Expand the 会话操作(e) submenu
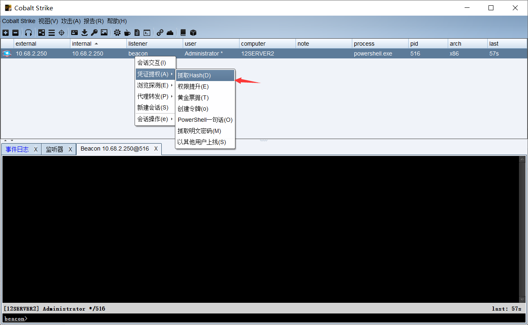Screen dimensions: 528x325 point(155,119)
